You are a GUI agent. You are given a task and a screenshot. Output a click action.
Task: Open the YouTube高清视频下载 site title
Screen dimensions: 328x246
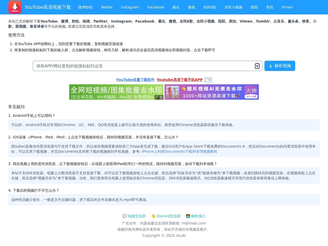tap(48, 7)
